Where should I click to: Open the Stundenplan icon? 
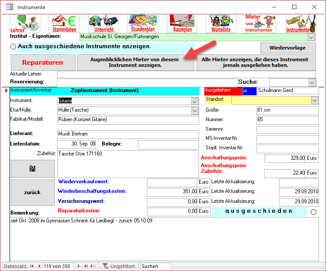pos(143,24)
